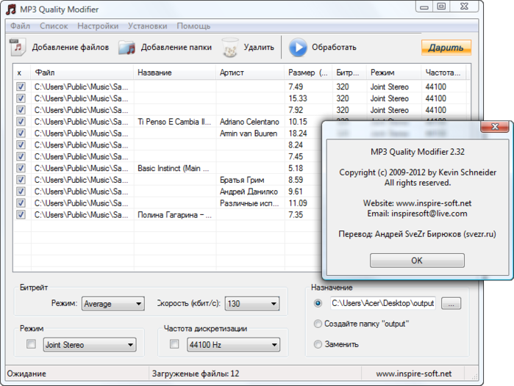
Task: Select the Replace (Заменить) option
Action: [318, 344]
